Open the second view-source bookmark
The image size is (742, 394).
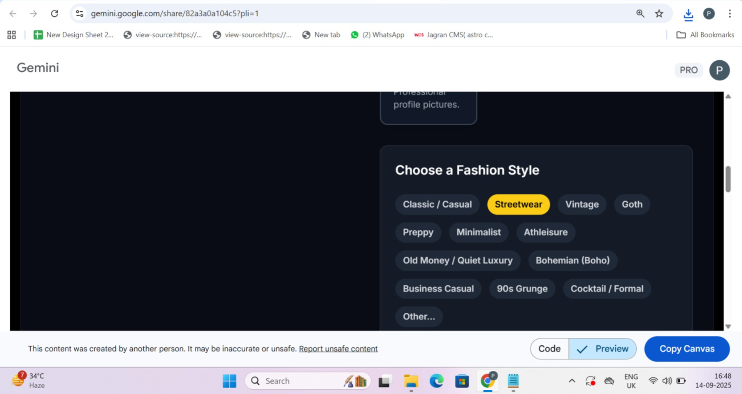click(252, 35)
